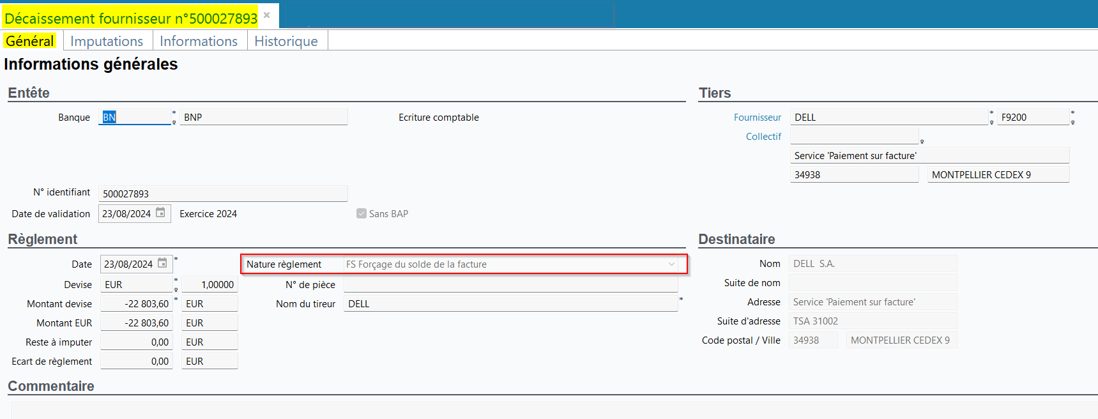Click the N° de pièce field
The width and height of the screenshot is (1098, 419).
(511, 284)
